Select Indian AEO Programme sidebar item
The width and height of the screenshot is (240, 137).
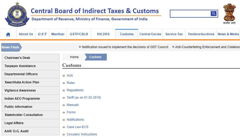click(22, 99)
